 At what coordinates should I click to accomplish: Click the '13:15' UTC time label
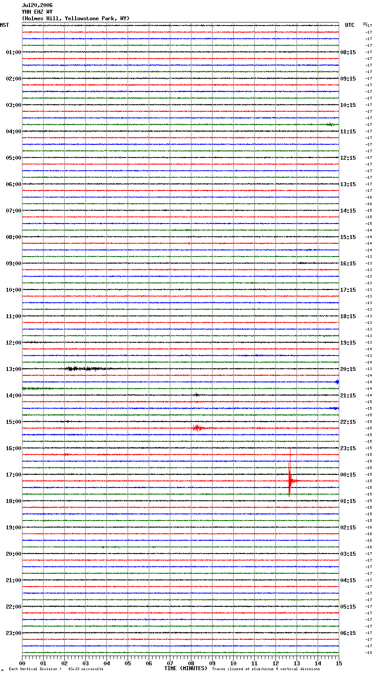[x=348, y=184]
